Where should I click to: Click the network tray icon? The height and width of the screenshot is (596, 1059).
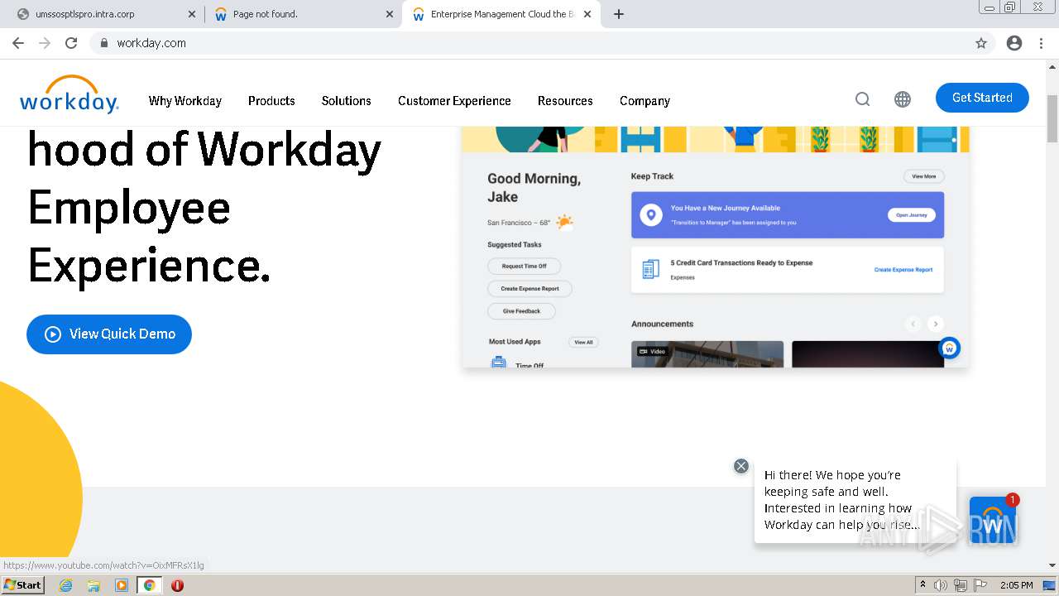(x=961, y=585)
